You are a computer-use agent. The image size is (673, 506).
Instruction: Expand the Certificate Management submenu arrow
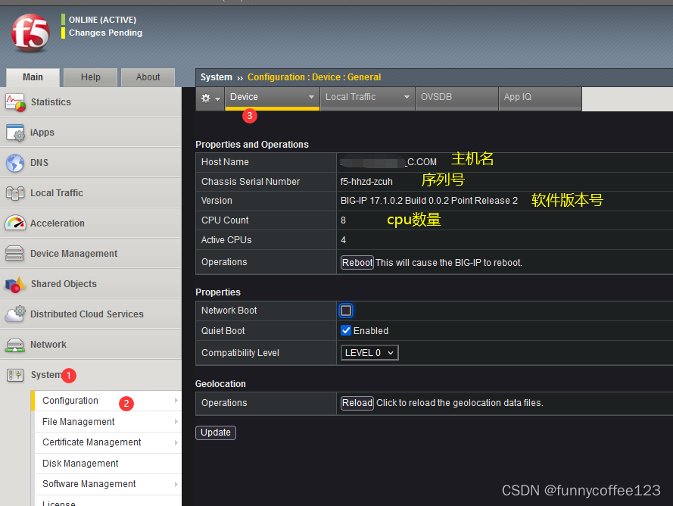176,442
